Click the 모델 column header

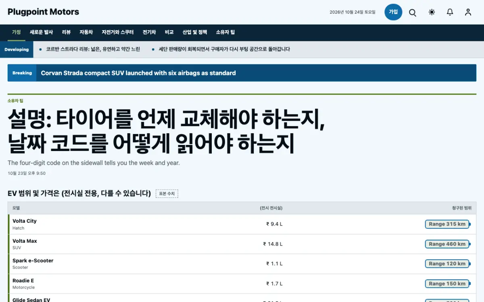point(16,208)
